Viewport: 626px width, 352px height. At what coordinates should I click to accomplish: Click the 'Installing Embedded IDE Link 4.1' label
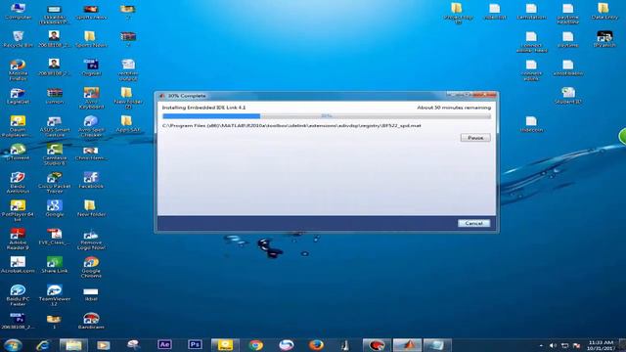coord(203,108)
